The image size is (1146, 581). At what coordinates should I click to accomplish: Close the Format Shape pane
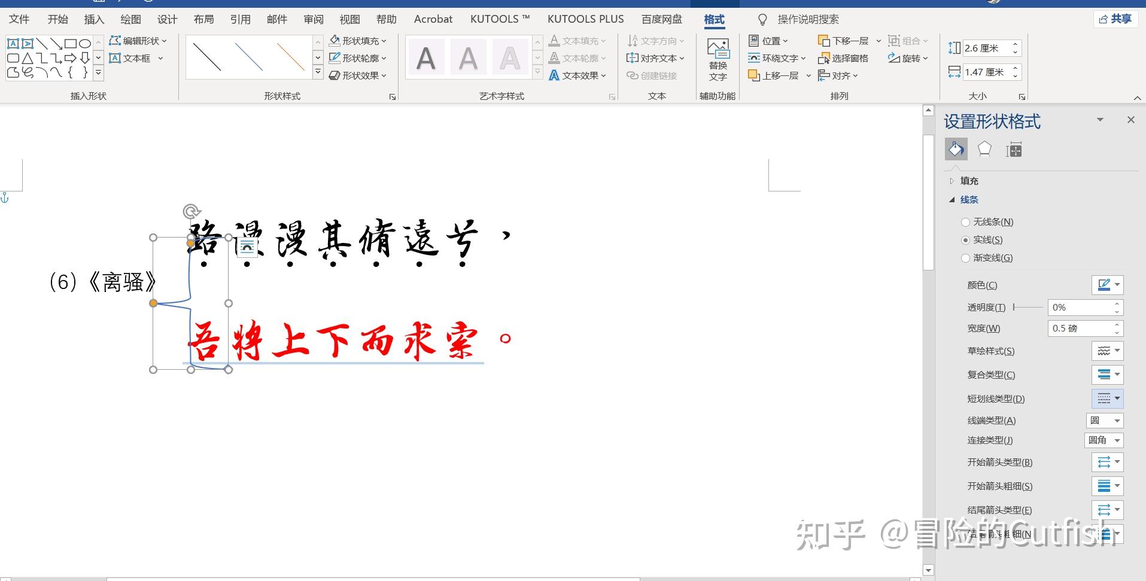click(x=1130, y=120)
